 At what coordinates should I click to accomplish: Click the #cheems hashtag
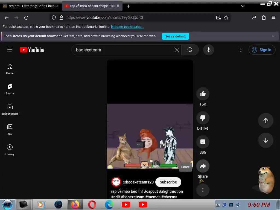click(169, 197)
